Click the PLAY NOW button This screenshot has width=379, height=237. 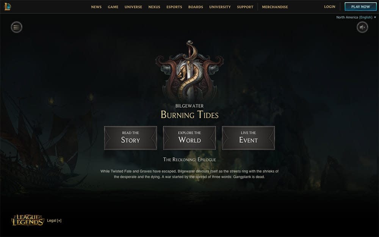tap(361, 7)
